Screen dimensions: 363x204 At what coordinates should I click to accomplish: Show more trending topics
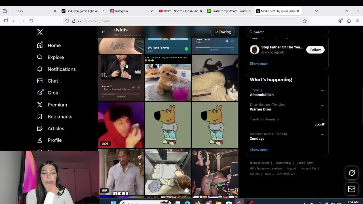pos(259,150)
